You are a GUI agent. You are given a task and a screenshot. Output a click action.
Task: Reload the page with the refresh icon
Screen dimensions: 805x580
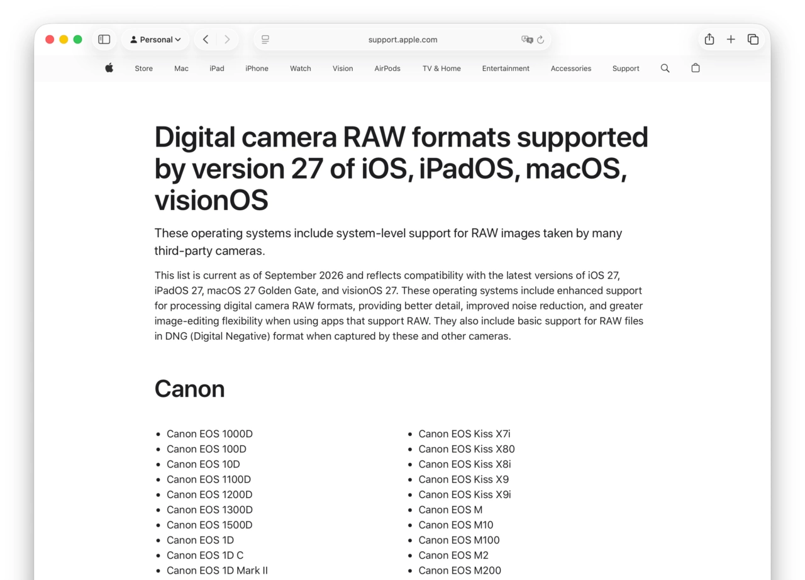click(x=540, y=40)
